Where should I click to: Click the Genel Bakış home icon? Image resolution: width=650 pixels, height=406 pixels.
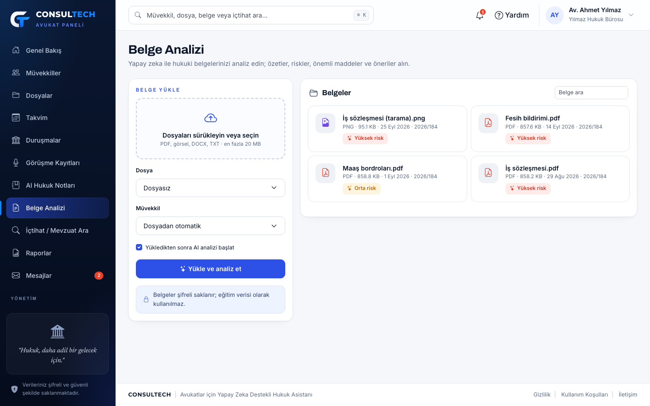[x=16, y=50]
